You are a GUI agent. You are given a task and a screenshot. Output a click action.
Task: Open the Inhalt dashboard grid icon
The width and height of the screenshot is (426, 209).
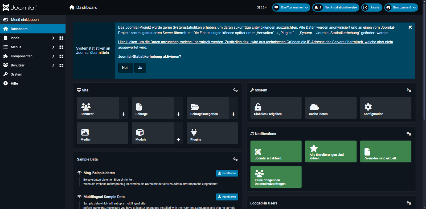point(62,38)
